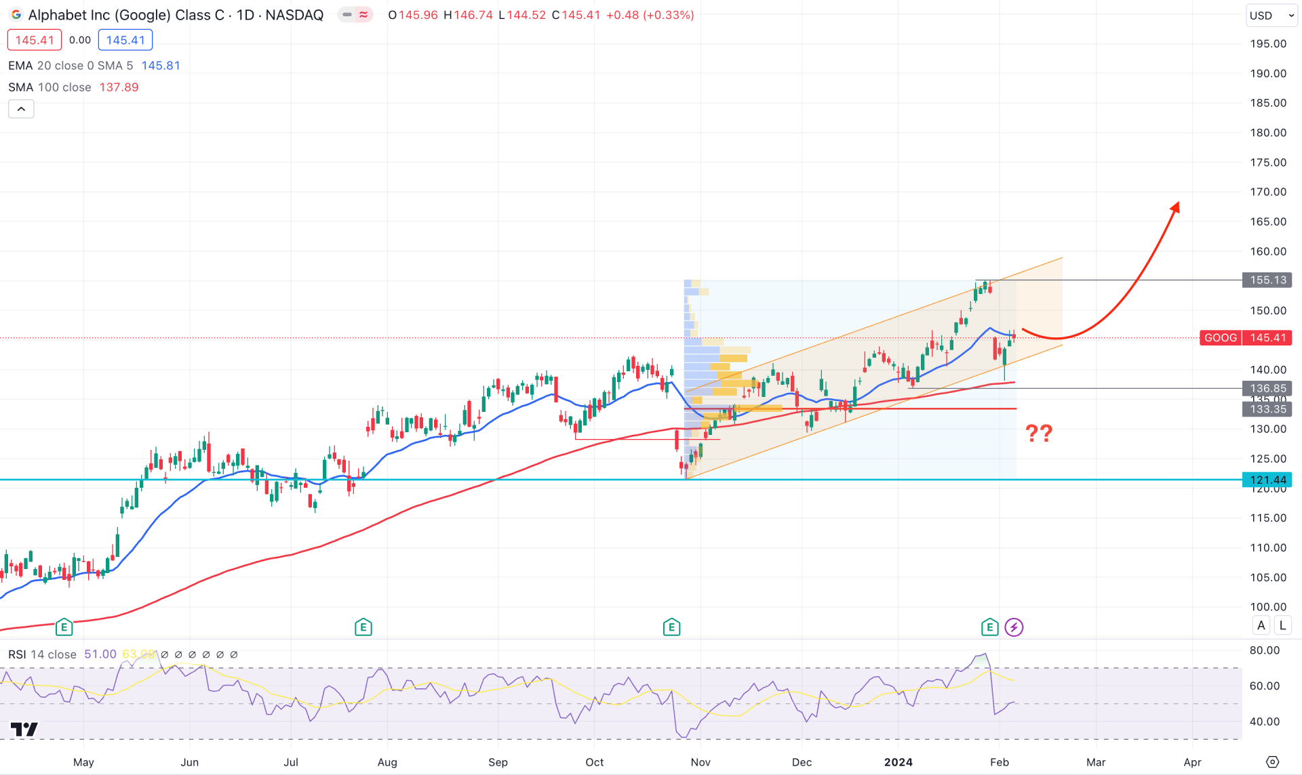The width and height of the screenshot is (1302, 775).
Task: Click the RSI value 51.00
Action: (x=100, y=654)
